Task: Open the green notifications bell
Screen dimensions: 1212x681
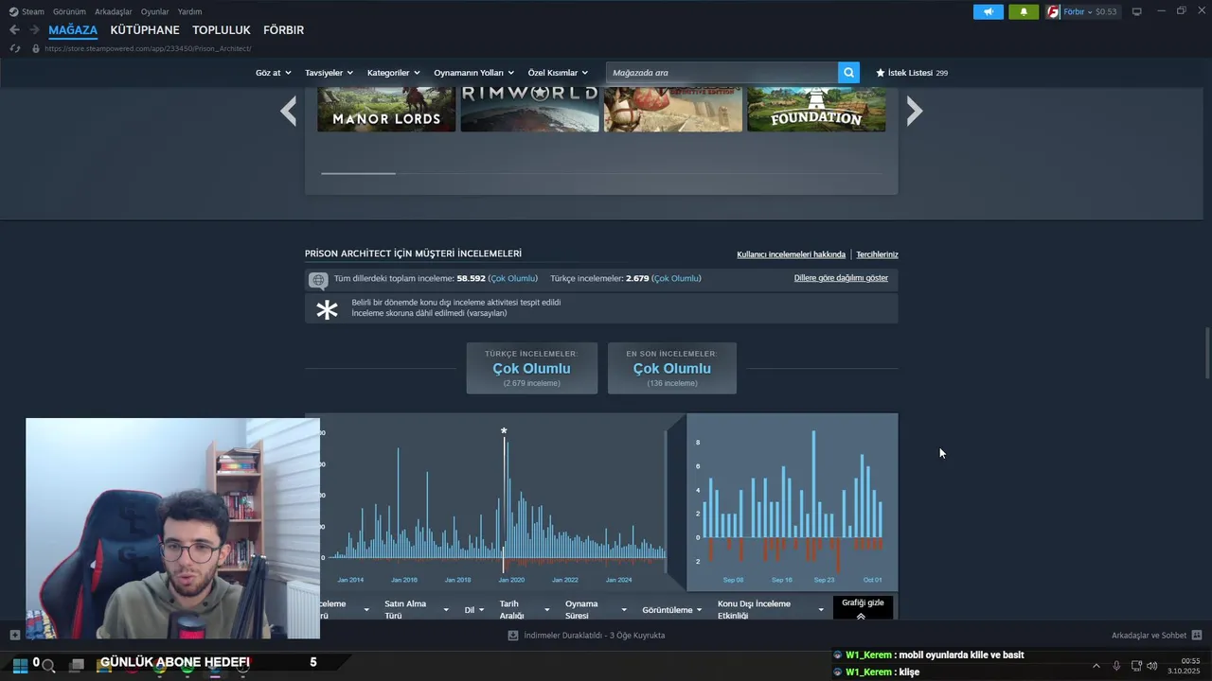Action: [1024, 11]
